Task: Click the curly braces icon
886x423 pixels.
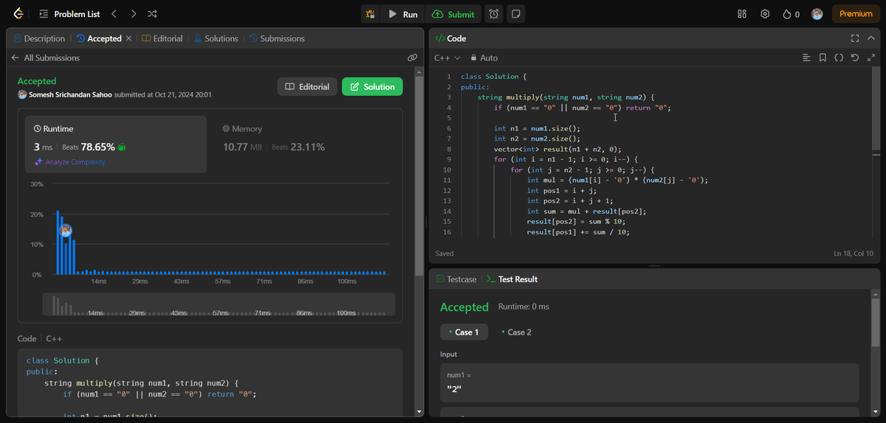Action: pos(839,57)
